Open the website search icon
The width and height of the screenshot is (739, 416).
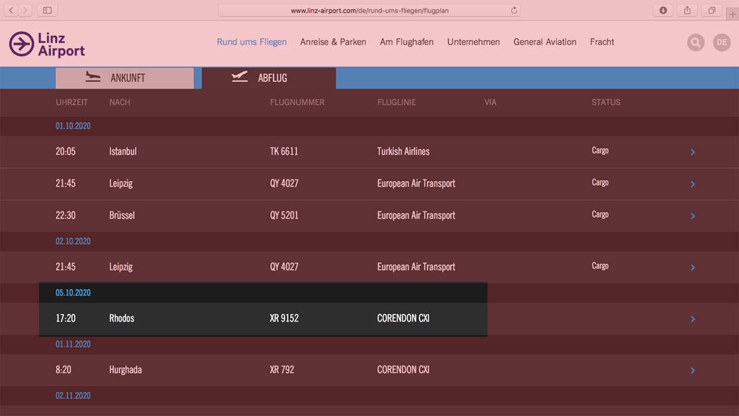(695, 43)
